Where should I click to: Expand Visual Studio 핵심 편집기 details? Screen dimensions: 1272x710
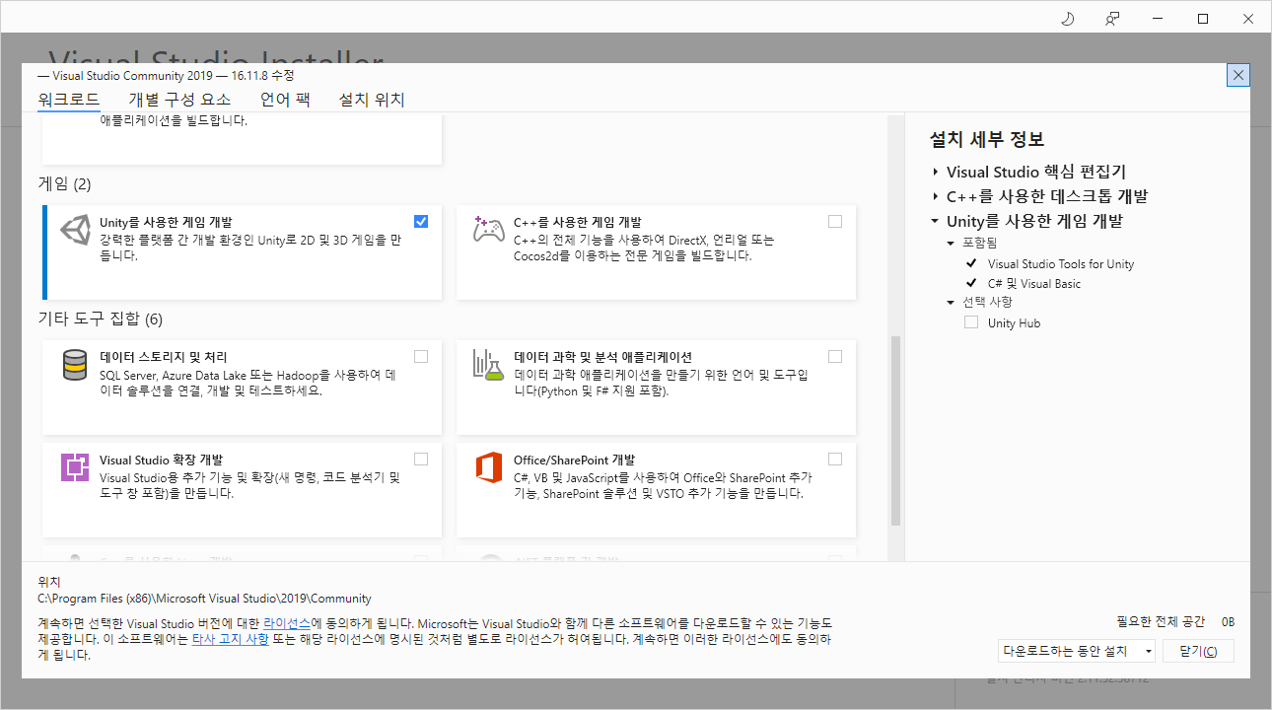pos(935,172)
